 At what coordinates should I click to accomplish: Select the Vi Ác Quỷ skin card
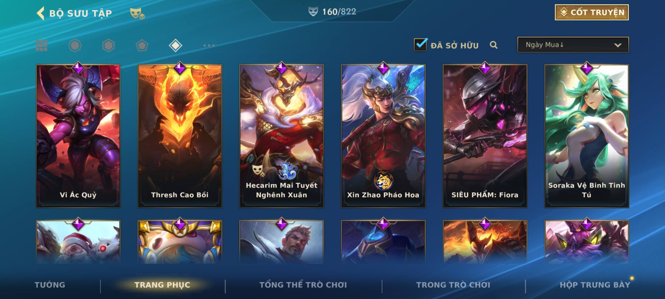78,136
